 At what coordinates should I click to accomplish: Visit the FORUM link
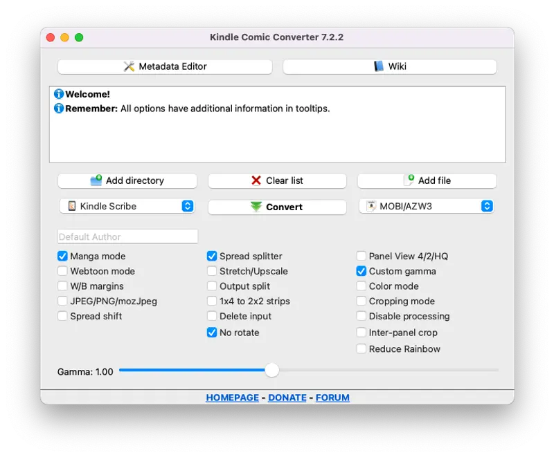pyautogui.click(x=332, y=398)
